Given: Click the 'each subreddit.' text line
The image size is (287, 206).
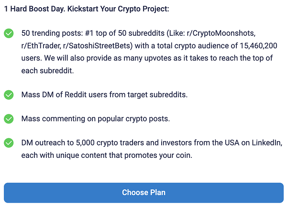Looking at the screenshot, I should click(47, 71).
